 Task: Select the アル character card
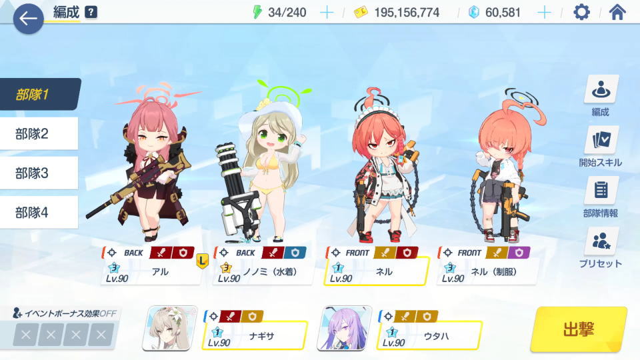click(152, 265)
